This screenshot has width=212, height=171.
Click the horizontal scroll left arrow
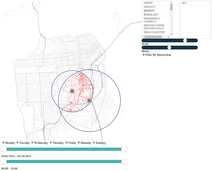click(143, 37)
